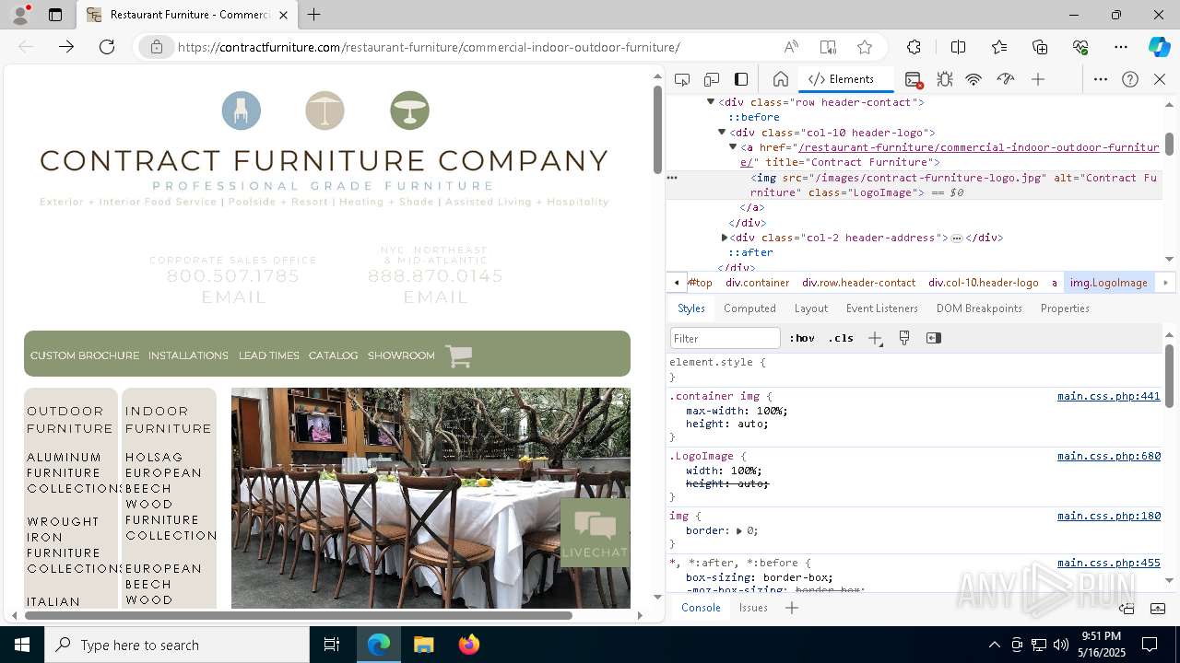1180x663 pixels.
Task: Open the DOM Breakpoints tab
Action: click(x=979, y=308)
